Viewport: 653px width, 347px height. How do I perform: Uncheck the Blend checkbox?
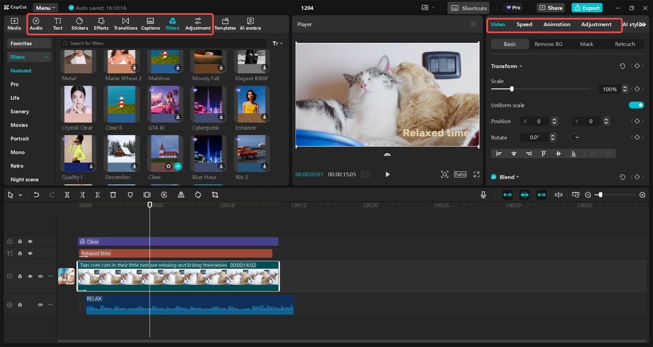pos(493,177)
